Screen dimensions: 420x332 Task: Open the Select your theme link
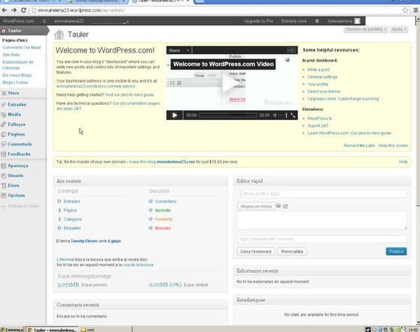[323, 91]
